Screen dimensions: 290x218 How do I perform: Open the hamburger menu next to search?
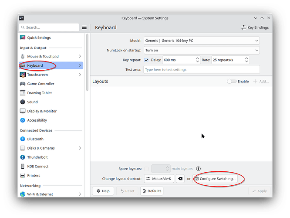(x=84, y=27)
